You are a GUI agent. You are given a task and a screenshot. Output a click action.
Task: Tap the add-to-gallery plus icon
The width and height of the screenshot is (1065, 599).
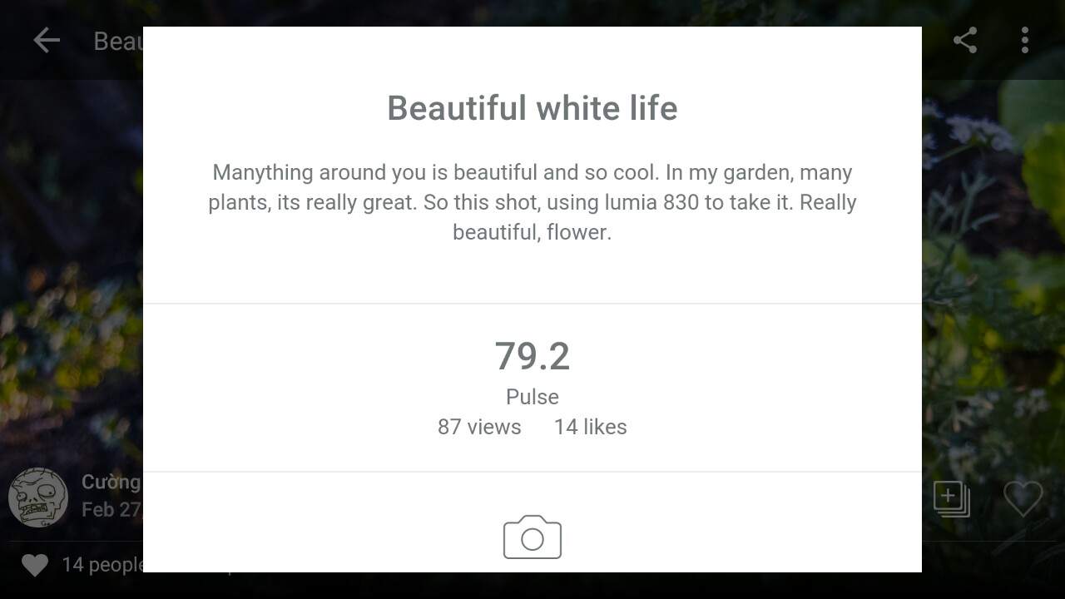(x=951, y=498)
